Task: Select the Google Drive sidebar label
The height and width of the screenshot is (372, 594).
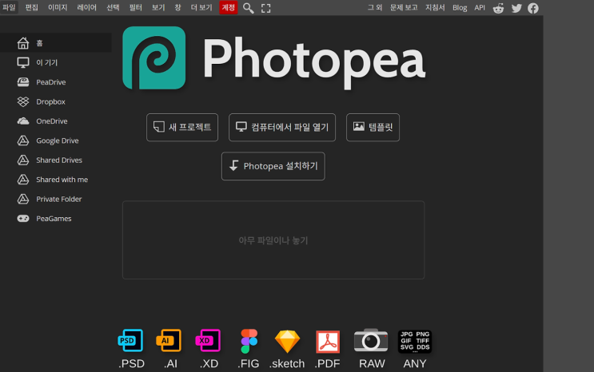Action: (58, 140)
